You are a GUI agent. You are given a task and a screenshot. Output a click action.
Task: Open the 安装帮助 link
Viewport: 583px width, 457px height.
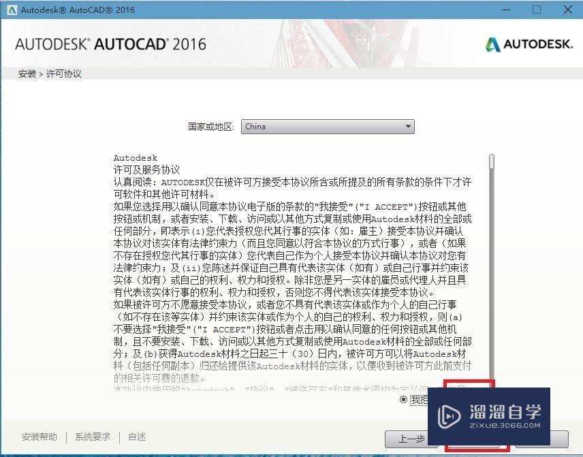40,437
